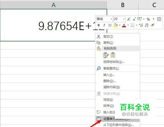Click the Merge and Center icon
The height and width of the screenshot is (127, 164).
click(159, 19)
